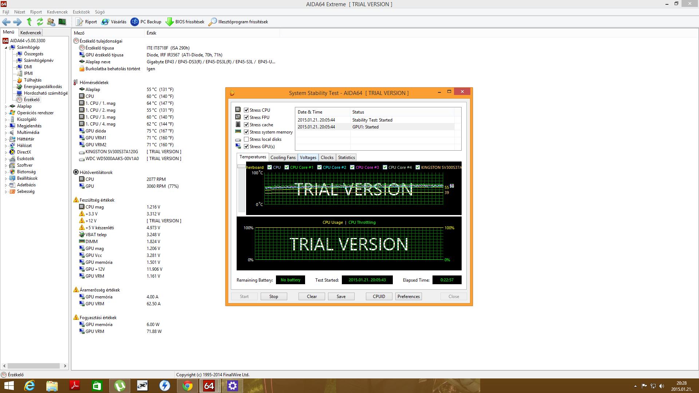Toggle Stress cache checkbox
Screen dimensions: 699x393
click(x=246, y=125)
